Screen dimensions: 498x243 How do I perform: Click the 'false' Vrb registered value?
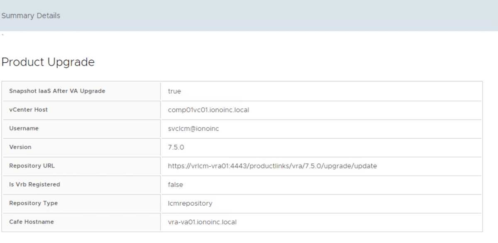coord(176,184)
